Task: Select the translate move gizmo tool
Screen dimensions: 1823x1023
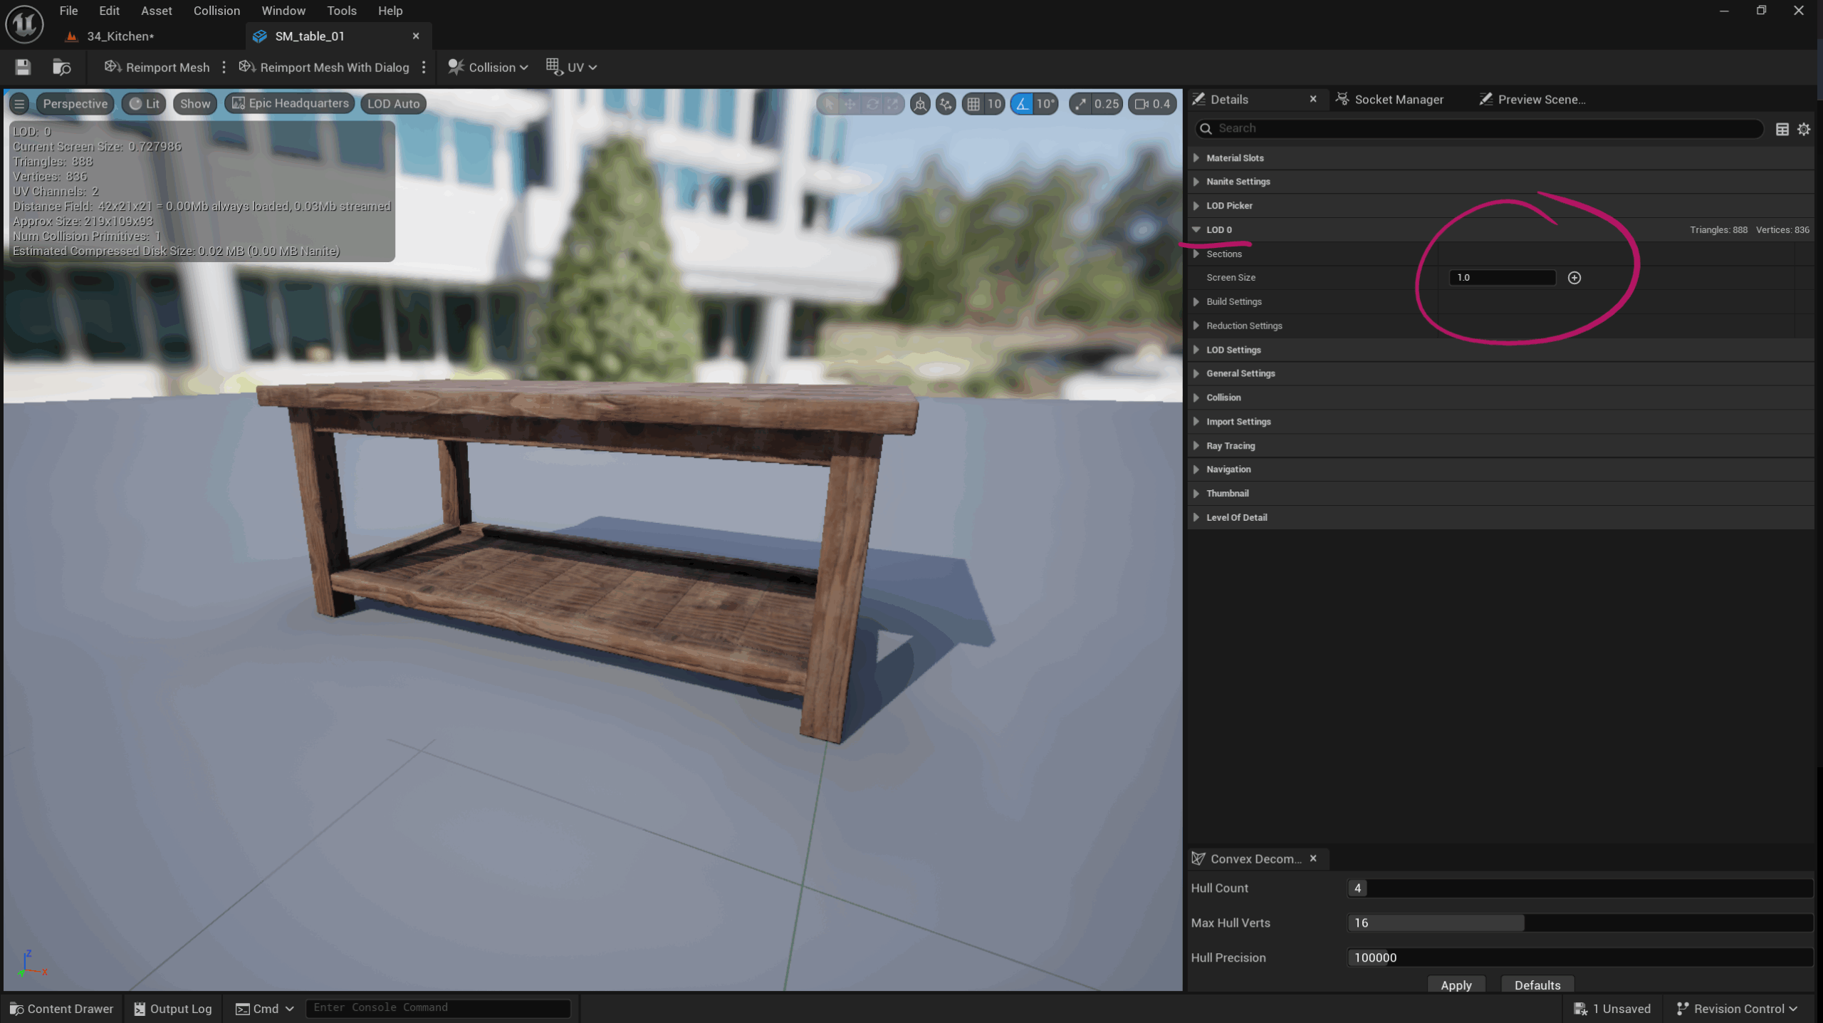Action: [850, 104]
